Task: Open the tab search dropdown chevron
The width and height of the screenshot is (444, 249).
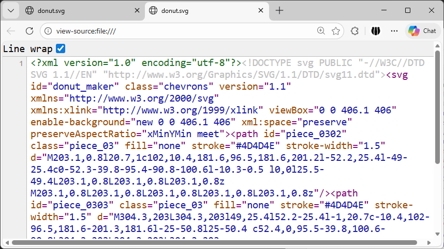Action: coord(11,11)
